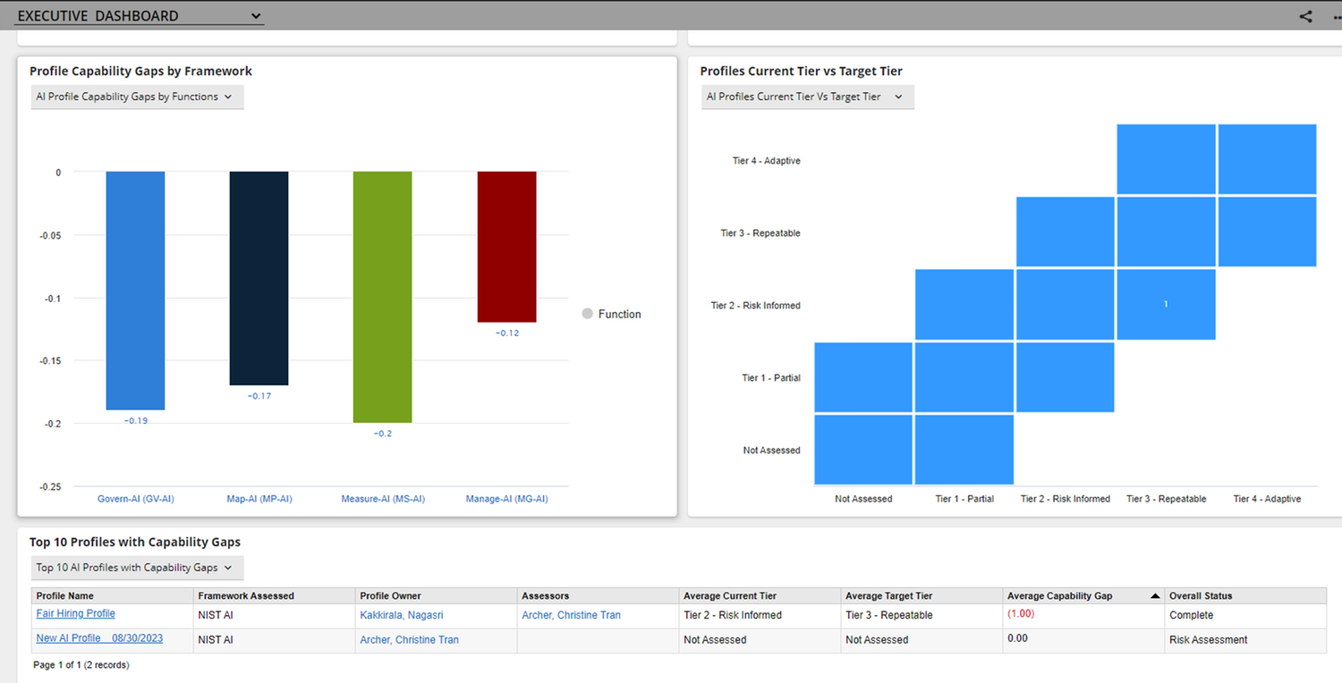Image resolution: width=1342 pixels, height=683 pixels.
Task: Expand AI Profiles Current Tier Vs Target Tier dropdown
Action: [x=807, y=97]
